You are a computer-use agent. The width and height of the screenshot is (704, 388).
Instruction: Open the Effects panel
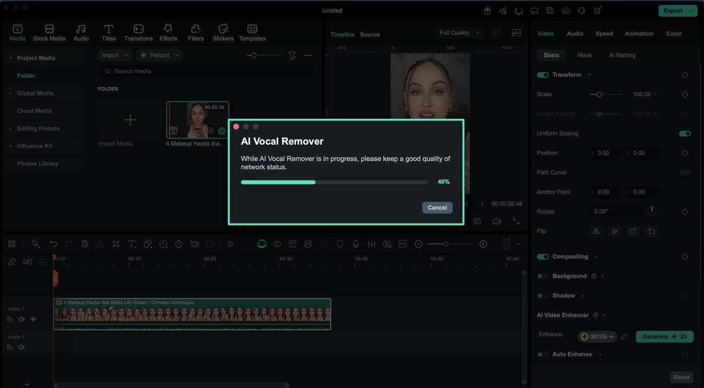pyautogui.click(x=168, y=33)
